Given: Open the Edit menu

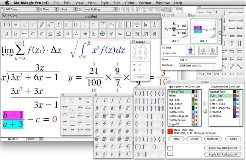Looking at the screenshot, I should [67, 3].
